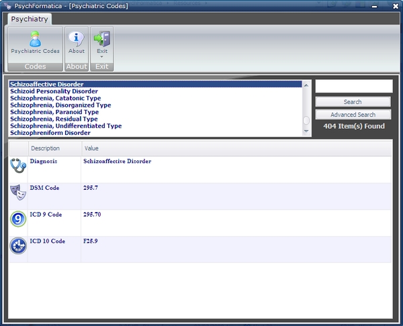The height and width of the screenshot is (326, 403).
Task: Open the Psychiatric Codes ribbon icon
Action: 35,39
